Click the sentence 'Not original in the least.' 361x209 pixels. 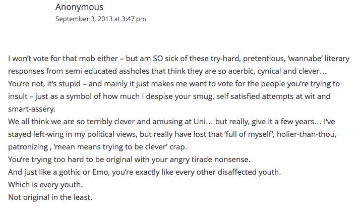click(50, 197)
